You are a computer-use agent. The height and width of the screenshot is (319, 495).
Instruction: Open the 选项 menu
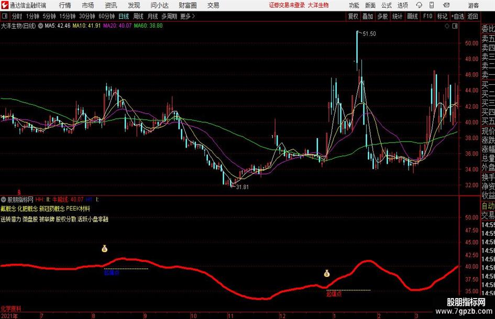click(x=403, y=5)
